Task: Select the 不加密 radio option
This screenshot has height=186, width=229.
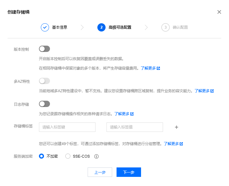Action: tap(41, 156)
